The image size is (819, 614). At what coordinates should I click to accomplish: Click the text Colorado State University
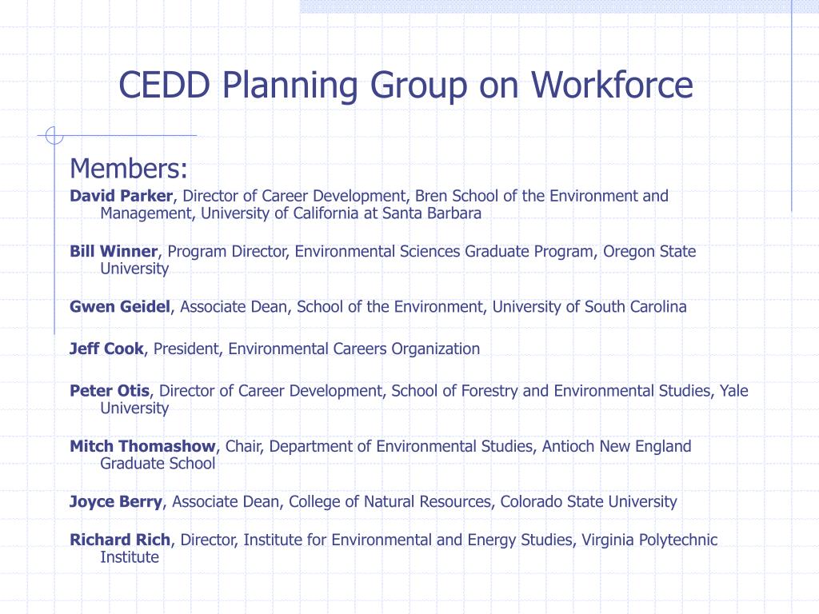coord(589,502)
